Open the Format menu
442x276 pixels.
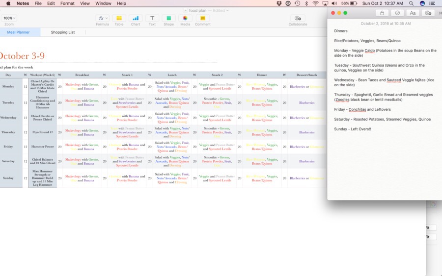coord(67,3)
